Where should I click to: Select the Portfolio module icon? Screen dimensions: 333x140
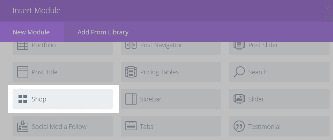point(23,46)
